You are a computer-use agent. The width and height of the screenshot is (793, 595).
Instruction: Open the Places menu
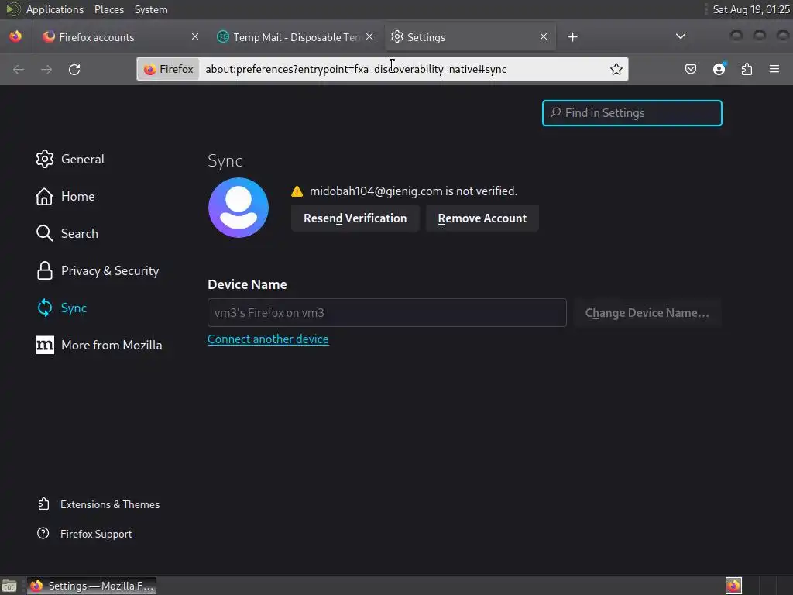(108, 9)
